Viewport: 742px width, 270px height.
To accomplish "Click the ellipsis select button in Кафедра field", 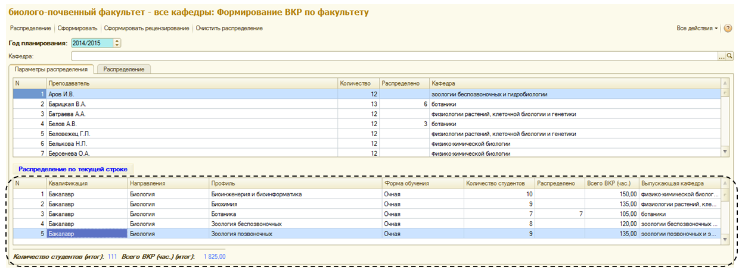I will (x=721, y=56).
